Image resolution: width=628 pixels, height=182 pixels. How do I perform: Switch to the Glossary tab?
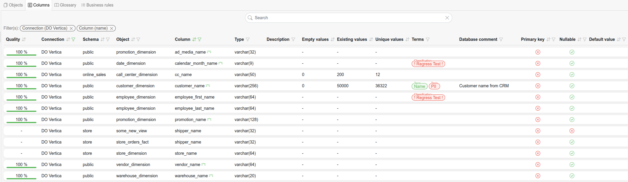pos(65,5)
